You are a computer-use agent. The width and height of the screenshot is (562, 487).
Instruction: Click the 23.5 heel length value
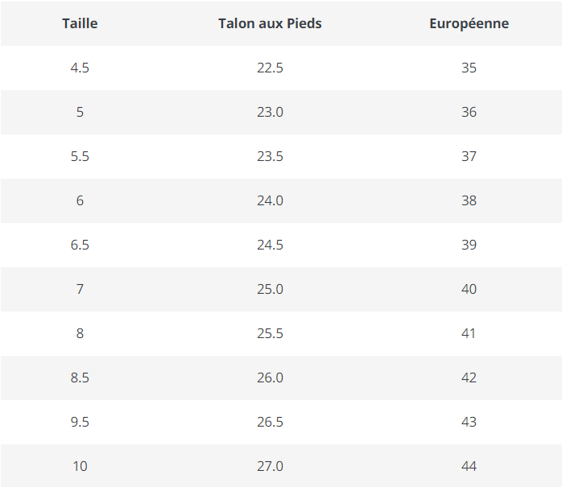tap(270, 156)
